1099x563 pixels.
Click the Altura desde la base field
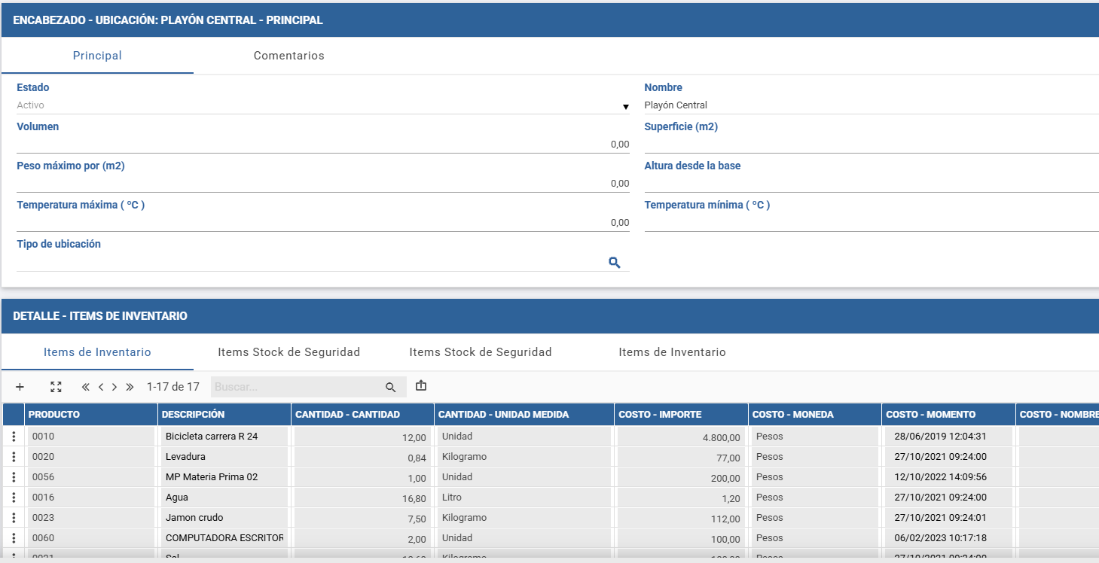[872, 184]
